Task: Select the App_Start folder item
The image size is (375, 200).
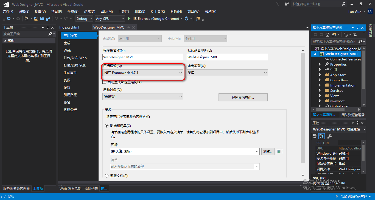Action: [x=338, y=75]
